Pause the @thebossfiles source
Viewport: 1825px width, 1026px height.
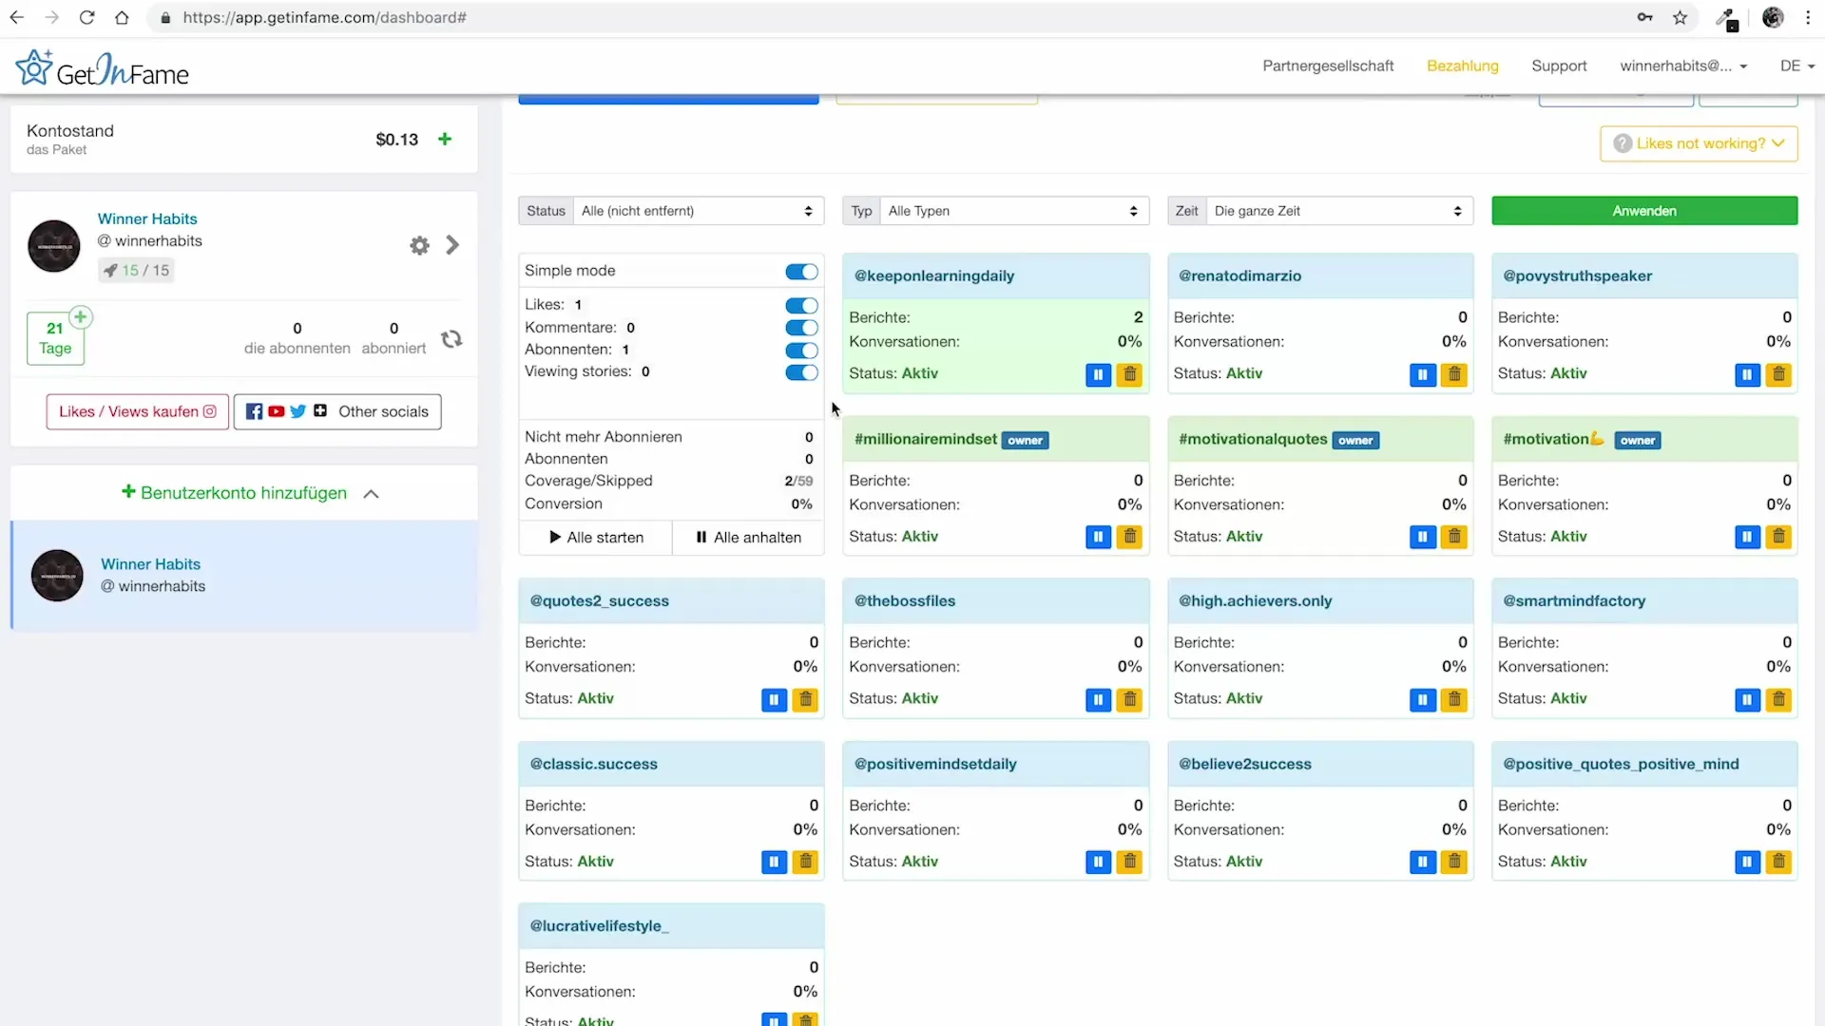[1098, 699]
